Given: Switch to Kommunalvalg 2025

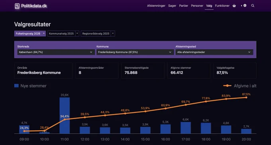Looking at the screenshot, I should 61,34.
